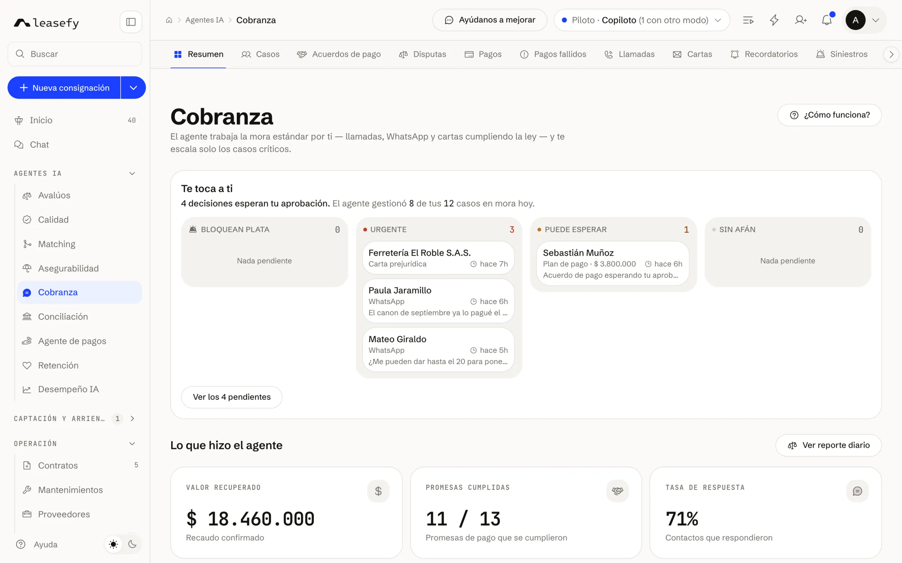Open Matching agent in sidebar

[79, 244]
